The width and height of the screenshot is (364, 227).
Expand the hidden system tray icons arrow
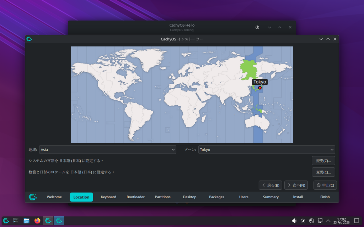[328, 221]
